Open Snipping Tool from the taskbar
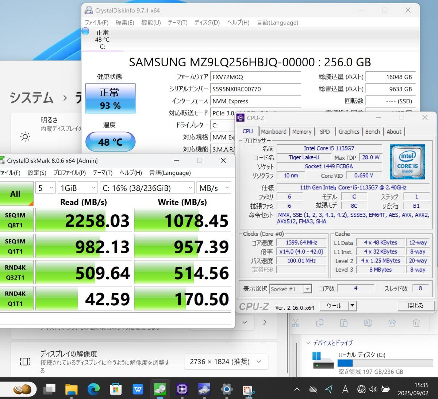Image resolution: width=438 pixels, height=399 pixels. point(249,390)
